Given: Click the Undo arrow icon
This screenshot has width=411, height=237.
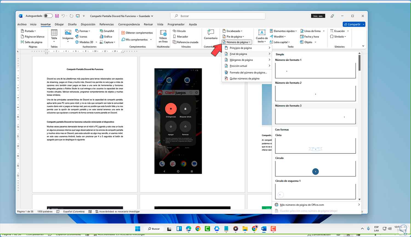Looking at the screenshot, I should pos(63,16).
